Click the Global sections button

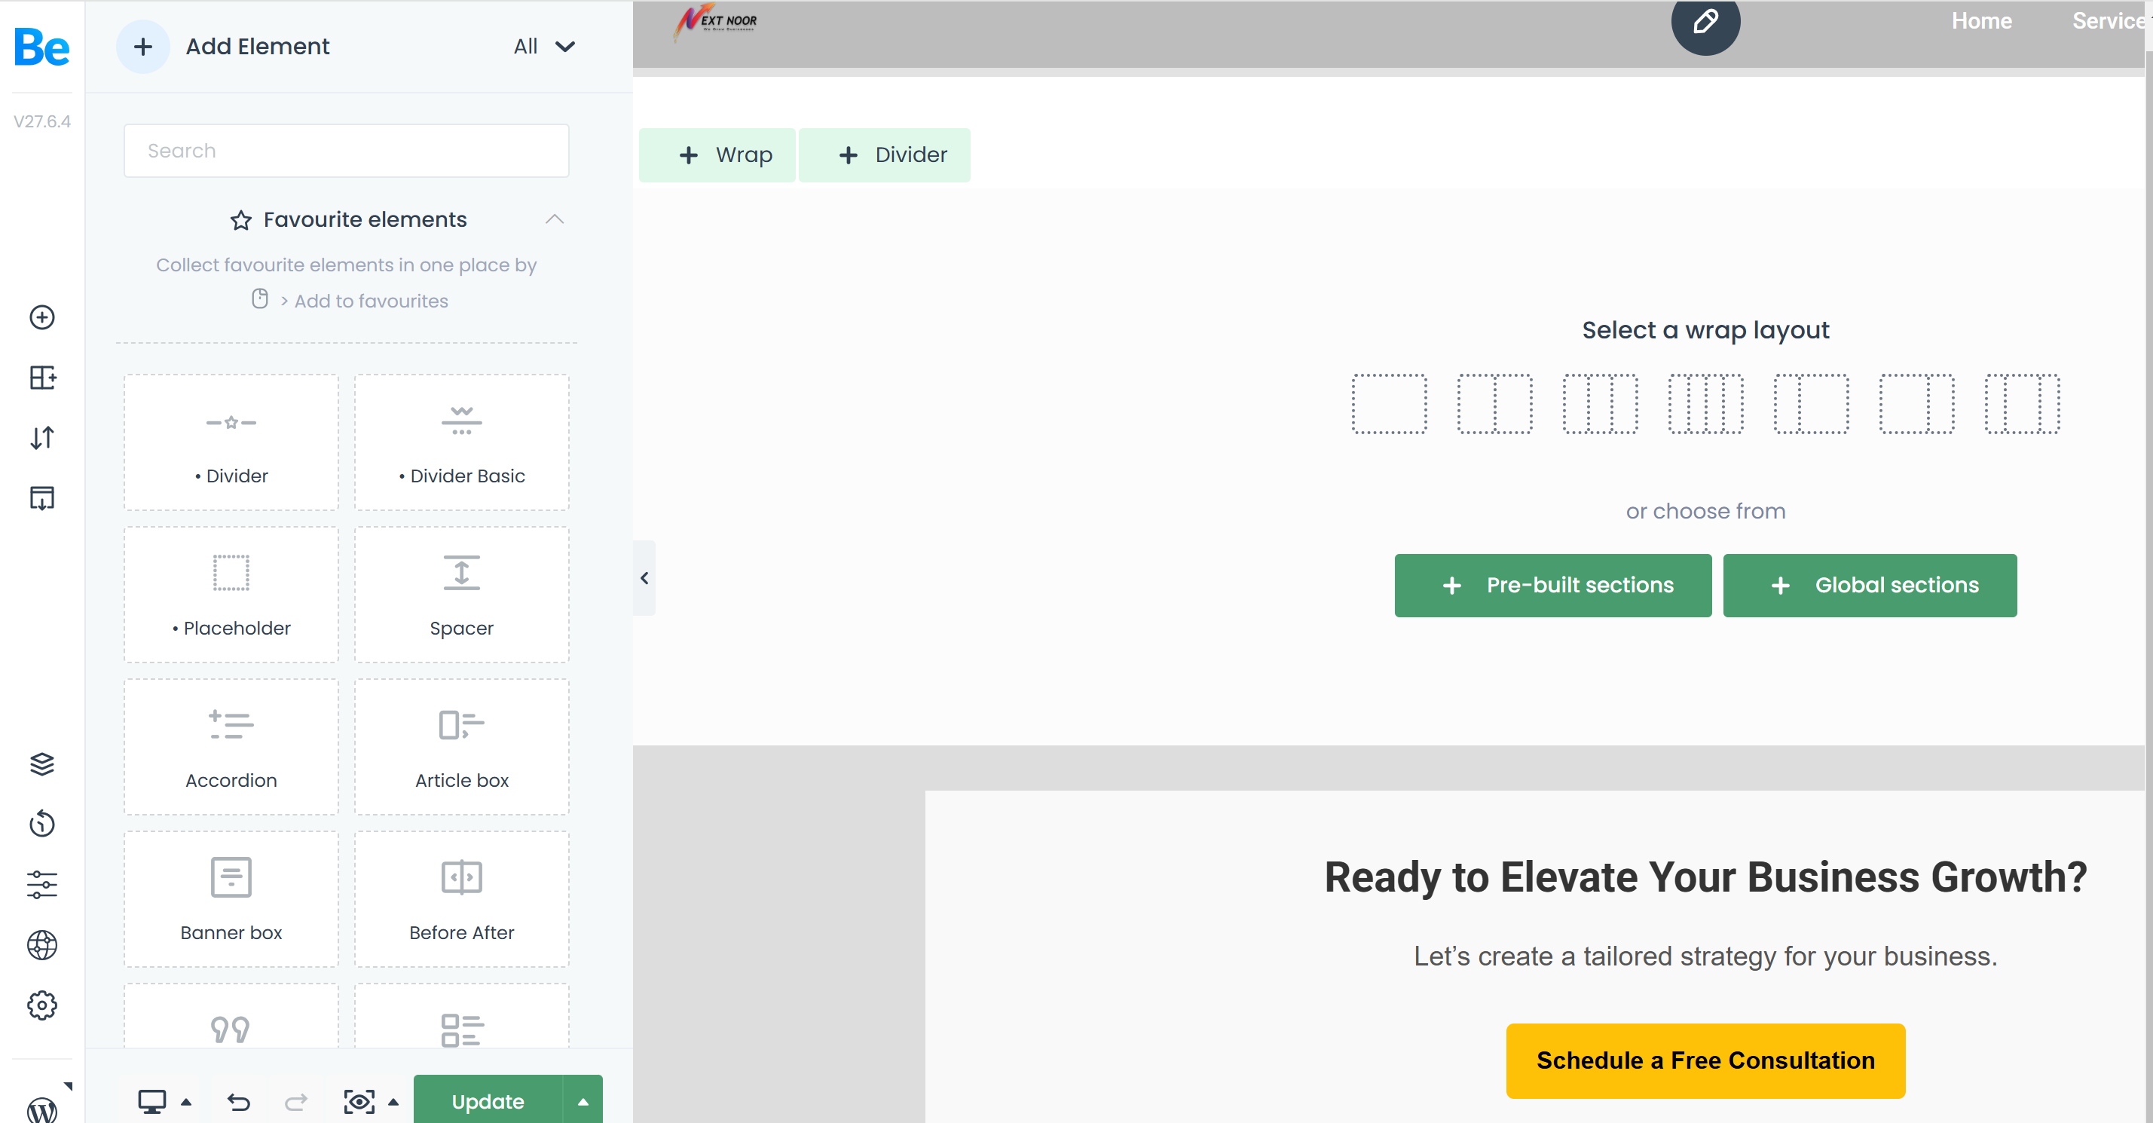[x=1869, y=586]
